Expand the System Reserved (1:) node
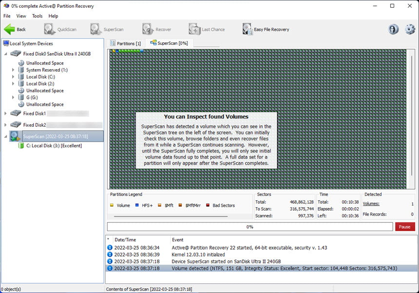419x293 pixels. [13, 70]
